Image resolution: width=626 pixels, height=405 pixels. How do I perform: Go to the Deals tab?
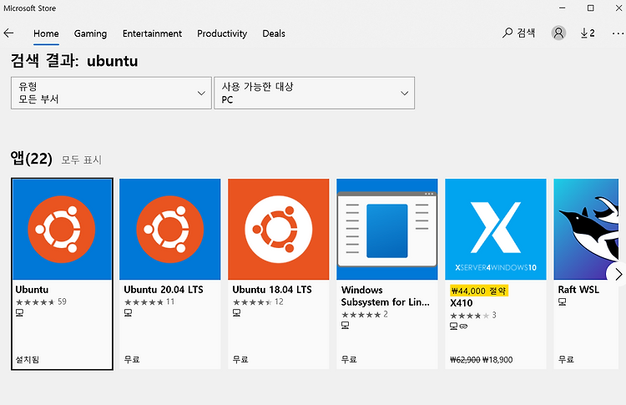(274, 33)
